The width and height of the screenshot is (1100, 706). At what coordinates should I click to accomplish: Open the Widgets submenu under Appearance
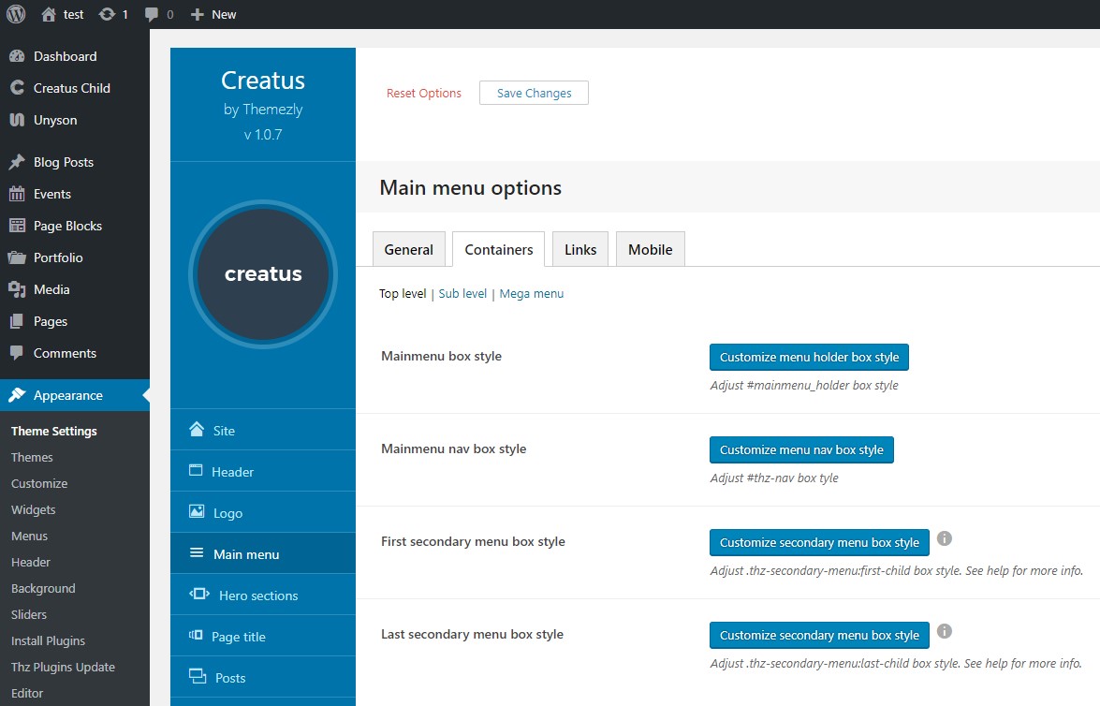33,509
